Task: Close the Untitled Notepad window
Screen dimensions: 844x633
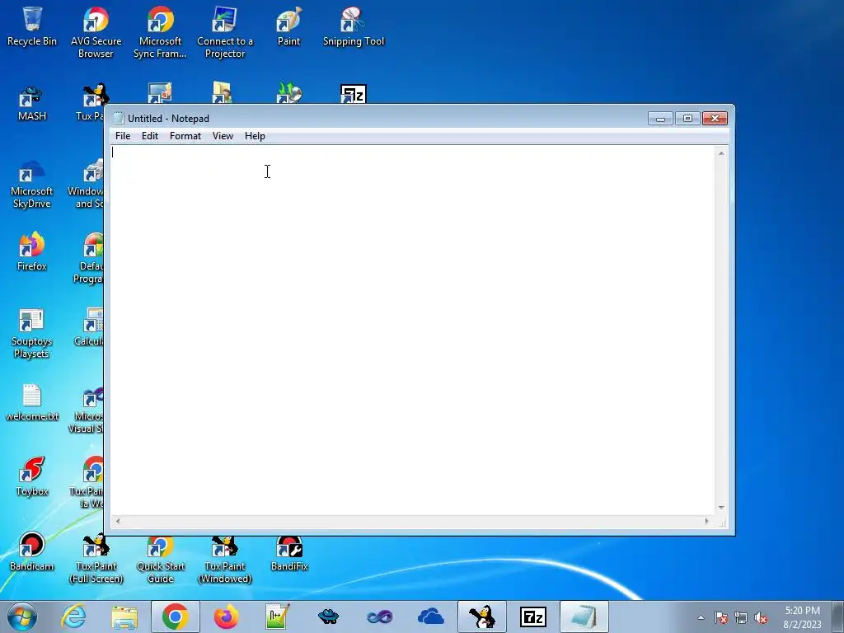Action: [x=715, y=119]
